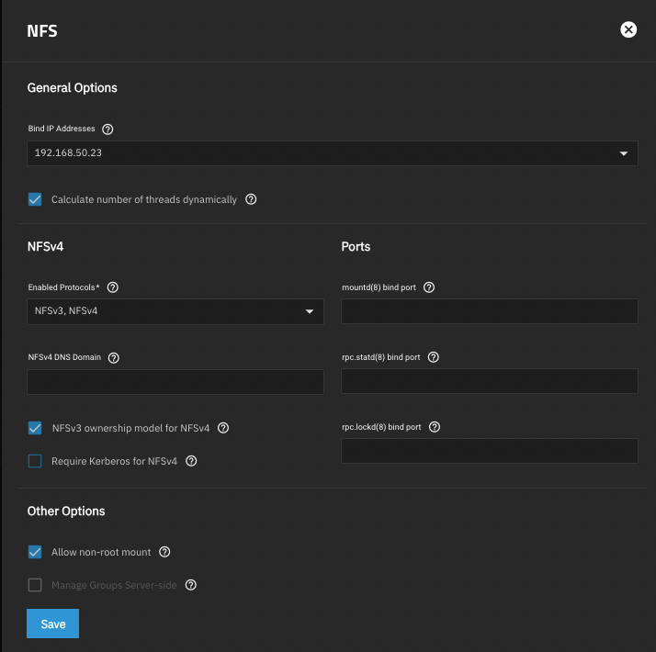Uncheck Calculate number of threads dynamically
This screenshot has width=656, height=652.
(x=35, y=199)
